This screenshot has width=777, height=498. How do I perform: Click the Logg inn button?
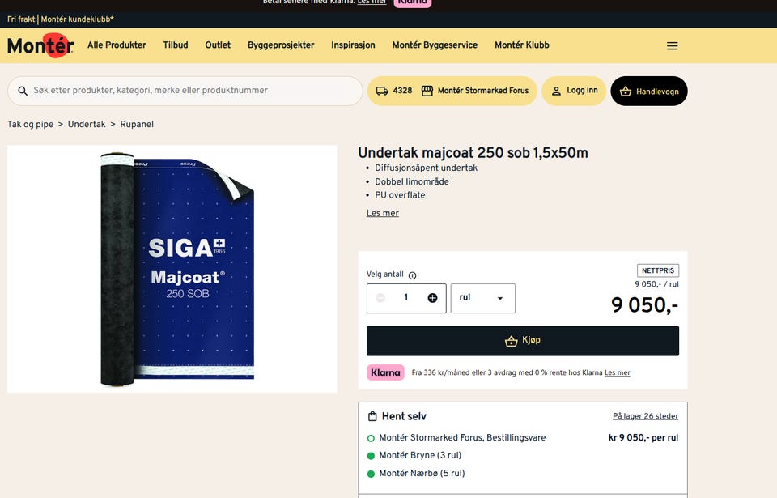[x=574, y=91]
